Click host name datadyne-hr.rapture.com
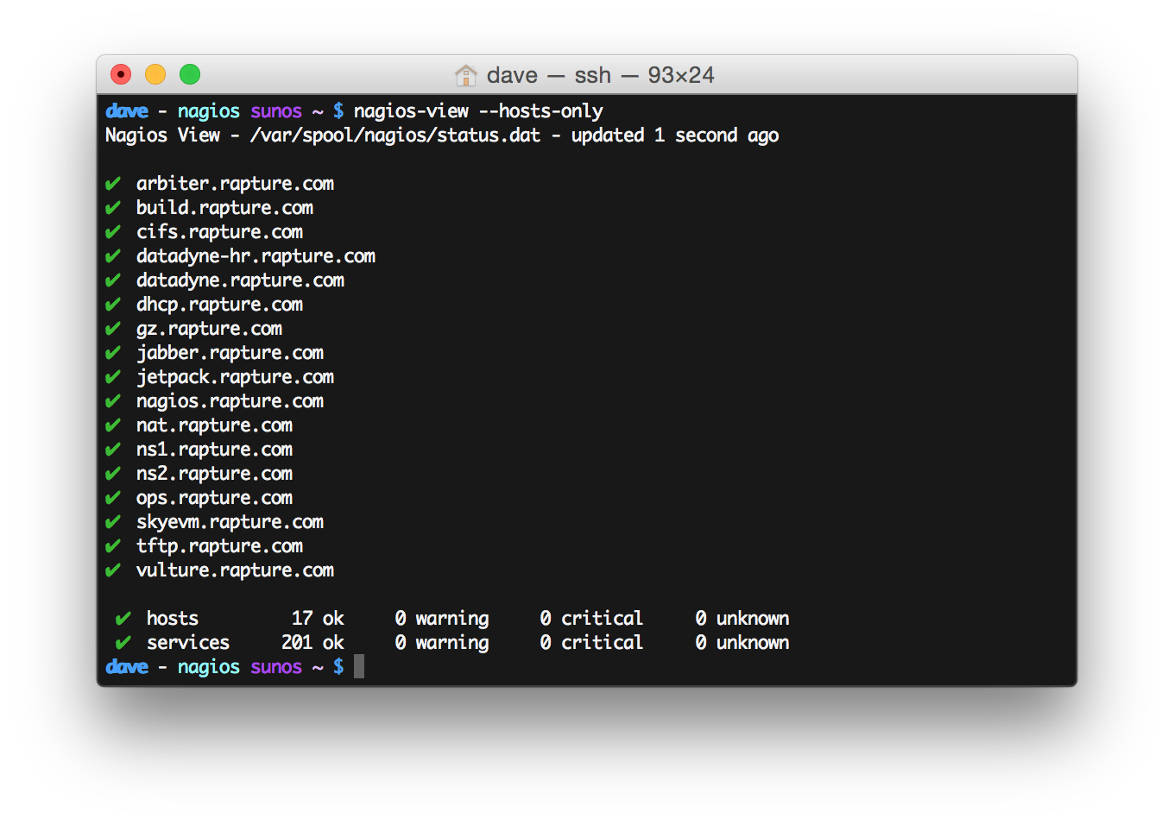Image resolution: width=1174 pixels, height=825 pixels. point(256,256)
